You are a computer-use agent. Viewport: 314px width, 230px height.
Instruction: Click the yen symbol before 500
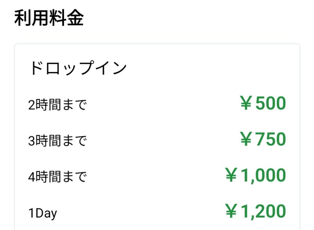coord(246,104)
